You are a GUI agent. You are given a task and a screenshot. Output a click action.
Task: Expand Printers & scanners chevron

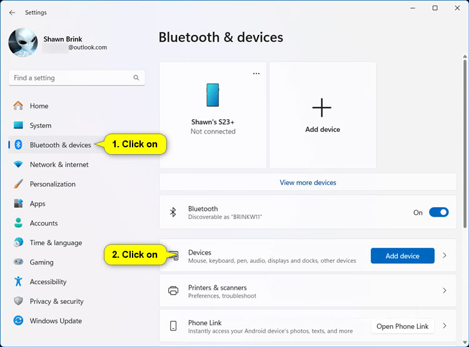coord(445,291)
